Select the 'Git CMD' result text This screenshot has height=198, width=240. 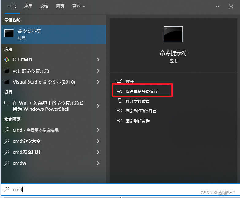tap(22, 60)
